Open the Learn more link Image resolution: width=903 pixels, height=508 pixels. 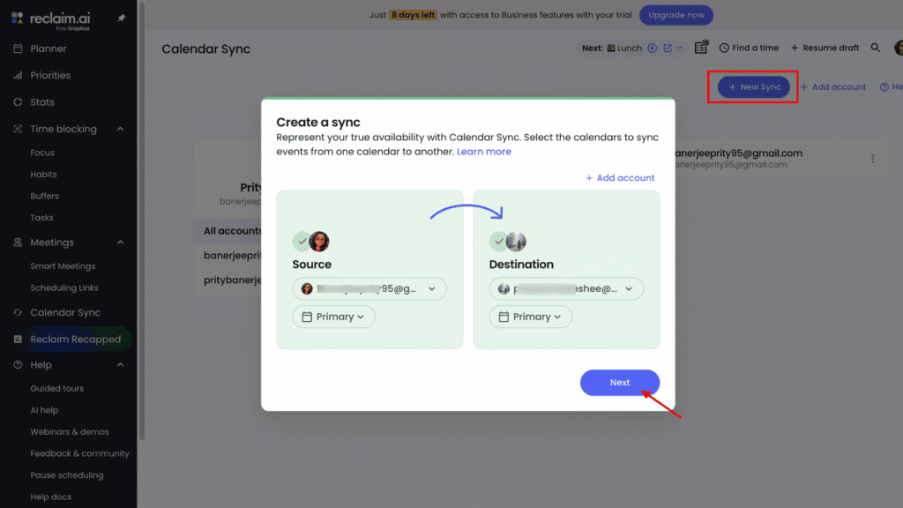(483, 151)
